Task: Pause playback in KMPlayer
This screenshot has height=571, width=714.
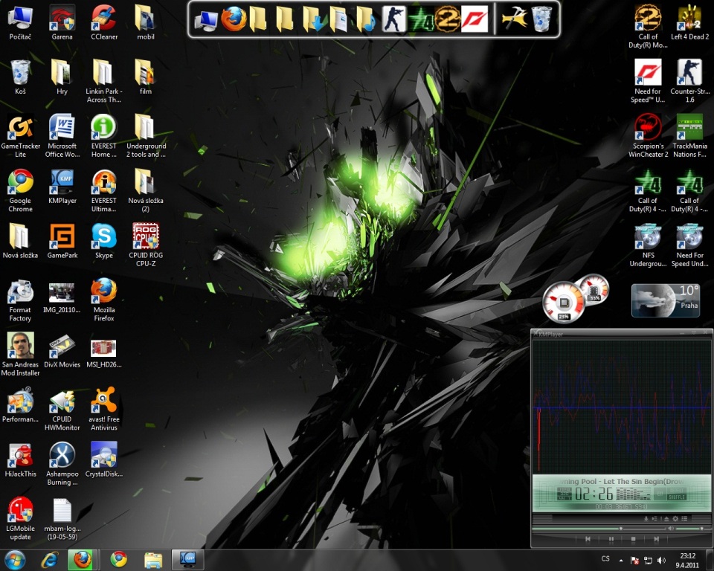Action: point(611,538)
